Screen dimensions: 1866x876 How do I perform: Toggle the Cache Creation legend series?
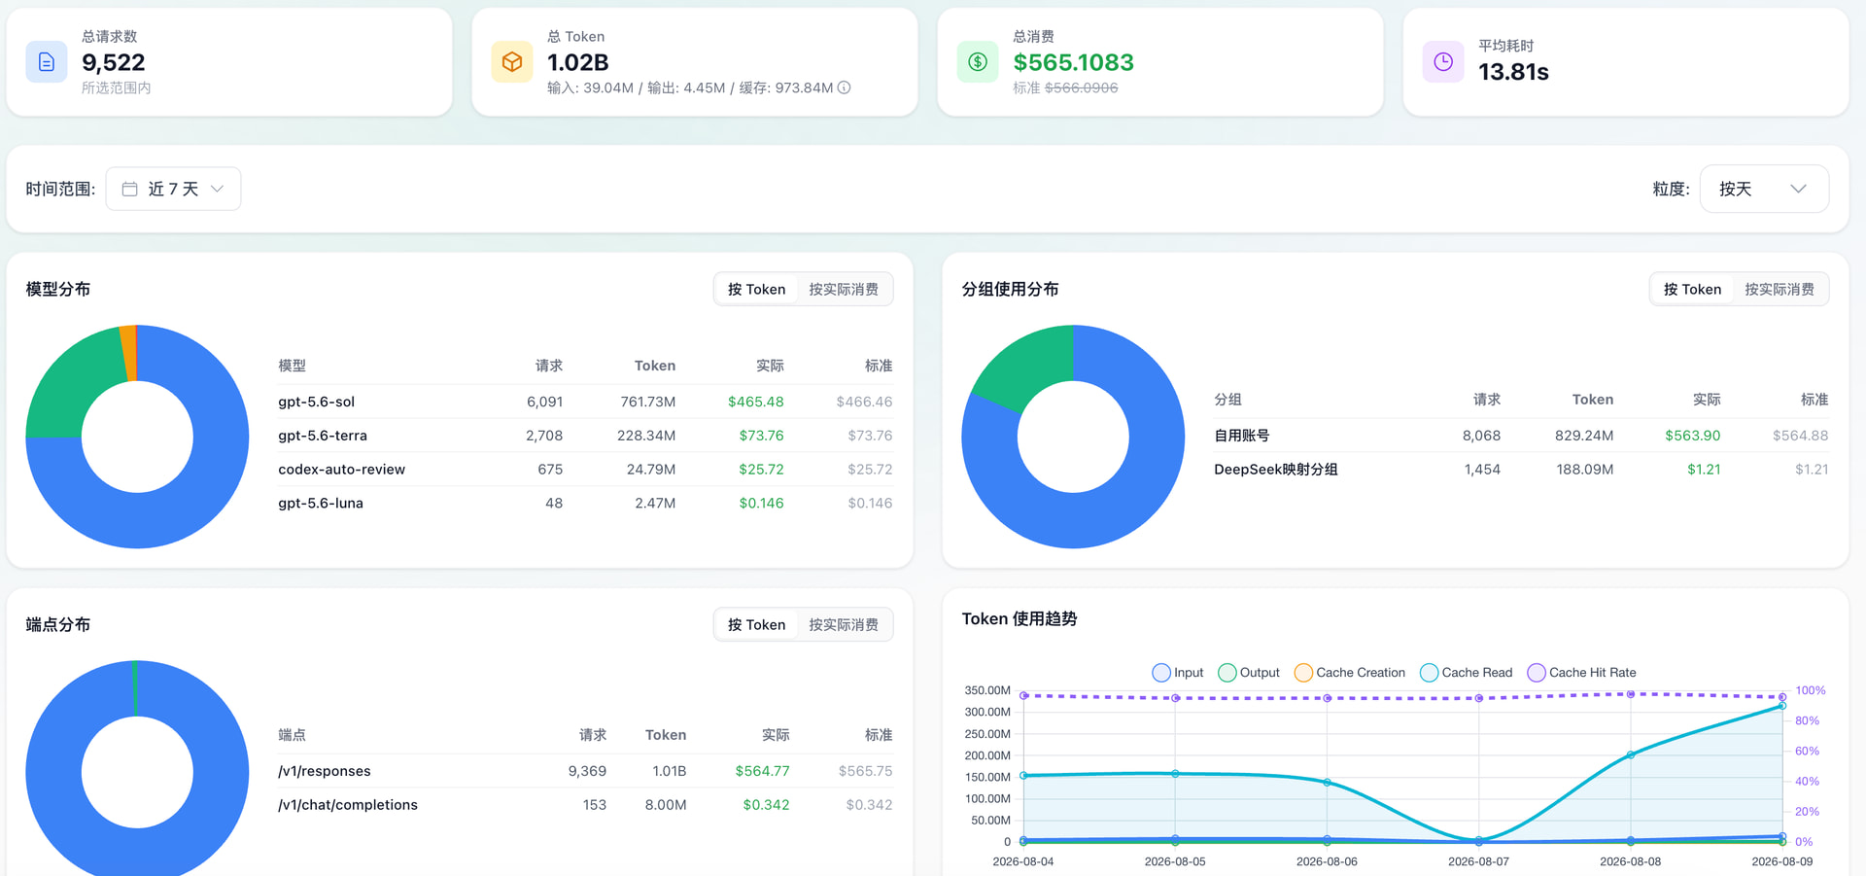[x=1350, y=673]
